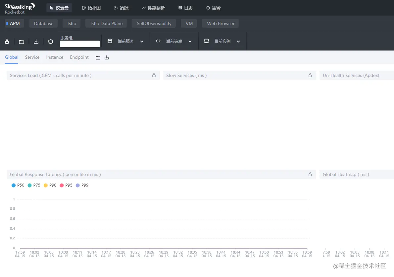Click the Slow Services ( ms ) title
This screenshot has width=394, height=277.
[x=186, y=75]
